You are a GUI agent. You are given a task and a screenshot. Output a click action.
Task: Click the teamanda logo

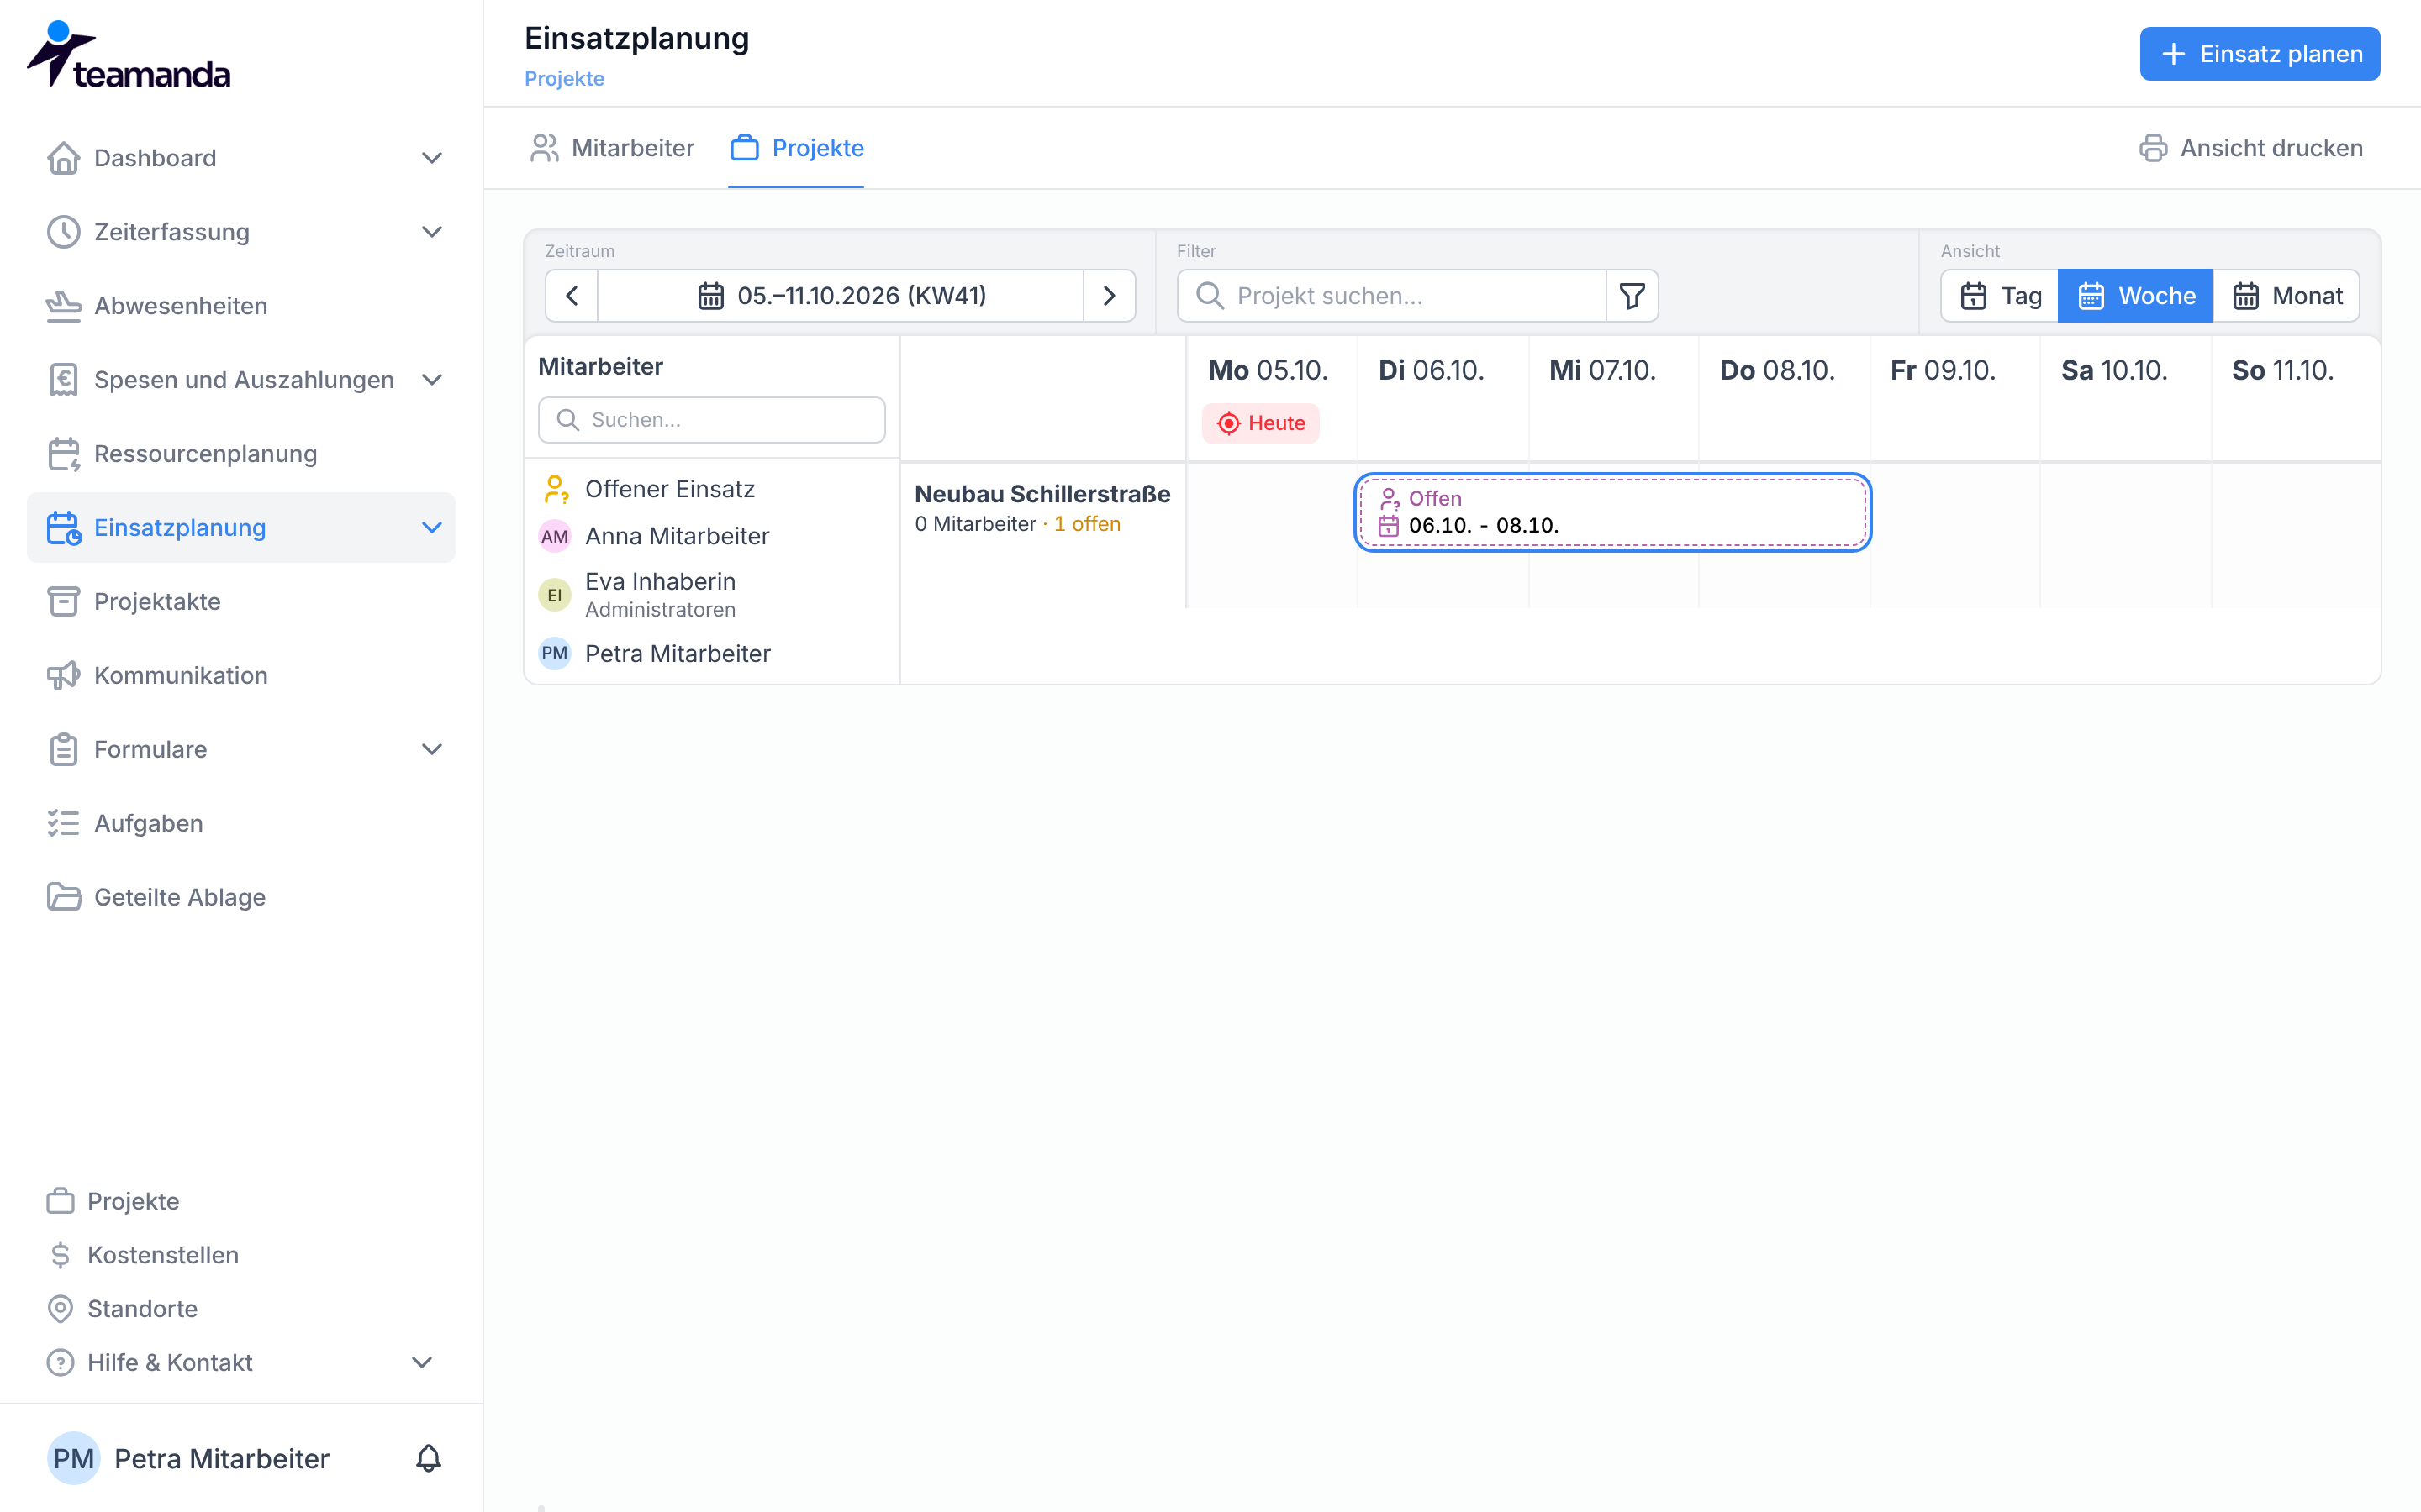(128, 55)
